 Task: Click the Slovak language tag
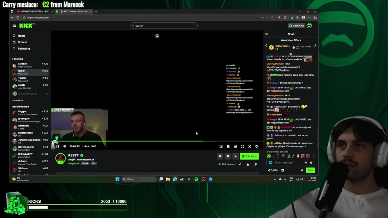pos(85,163)
